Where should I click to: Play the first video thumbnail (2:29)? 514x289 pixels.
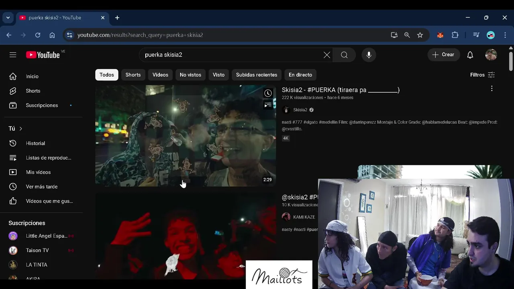(x=186, y=136)
